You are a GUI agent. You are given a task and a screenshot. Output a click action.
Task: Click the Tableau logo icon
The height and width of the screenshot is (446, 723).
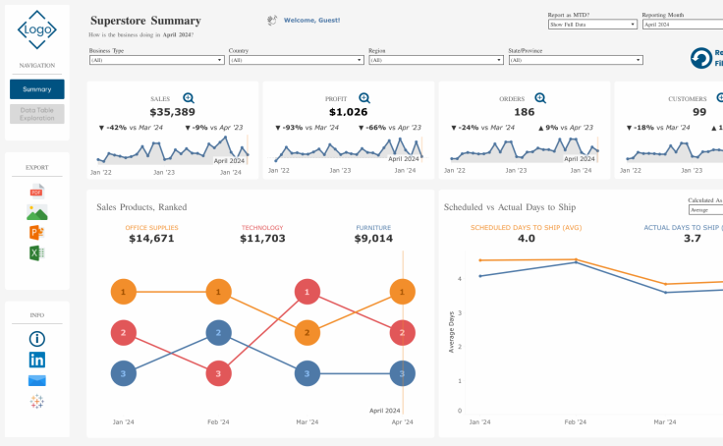click(37, 402)
